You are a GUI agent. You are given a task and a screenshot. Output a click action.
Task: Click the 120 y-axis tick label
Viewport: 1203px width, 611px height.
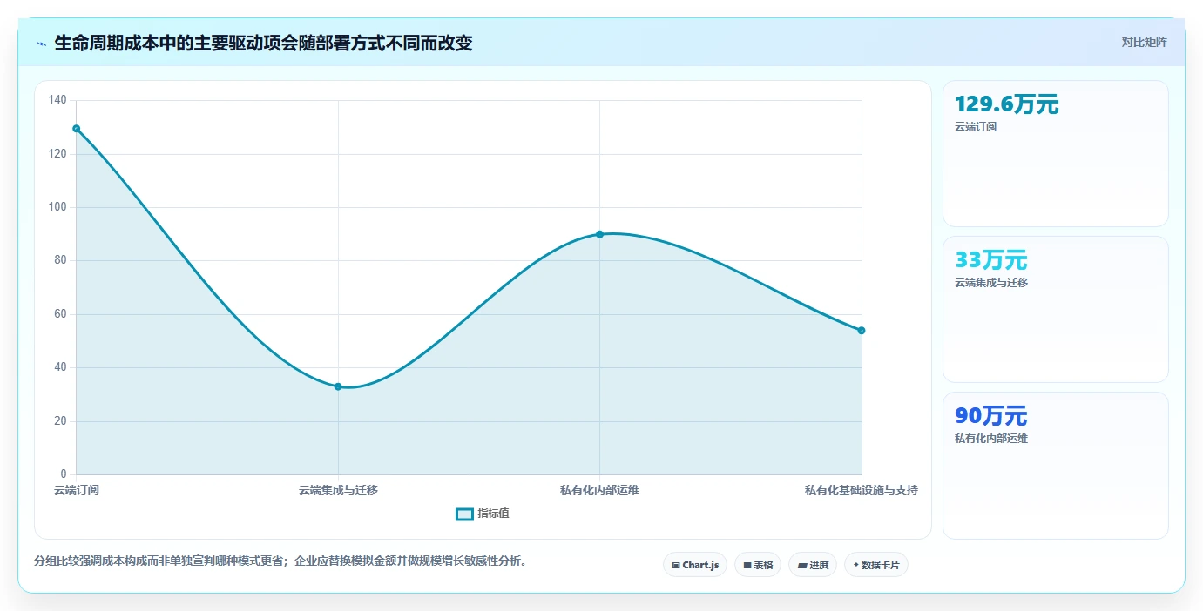57,154
